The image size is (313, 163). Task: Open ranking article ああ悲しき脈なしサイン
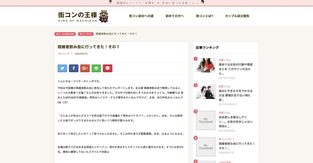click(236, 122)
